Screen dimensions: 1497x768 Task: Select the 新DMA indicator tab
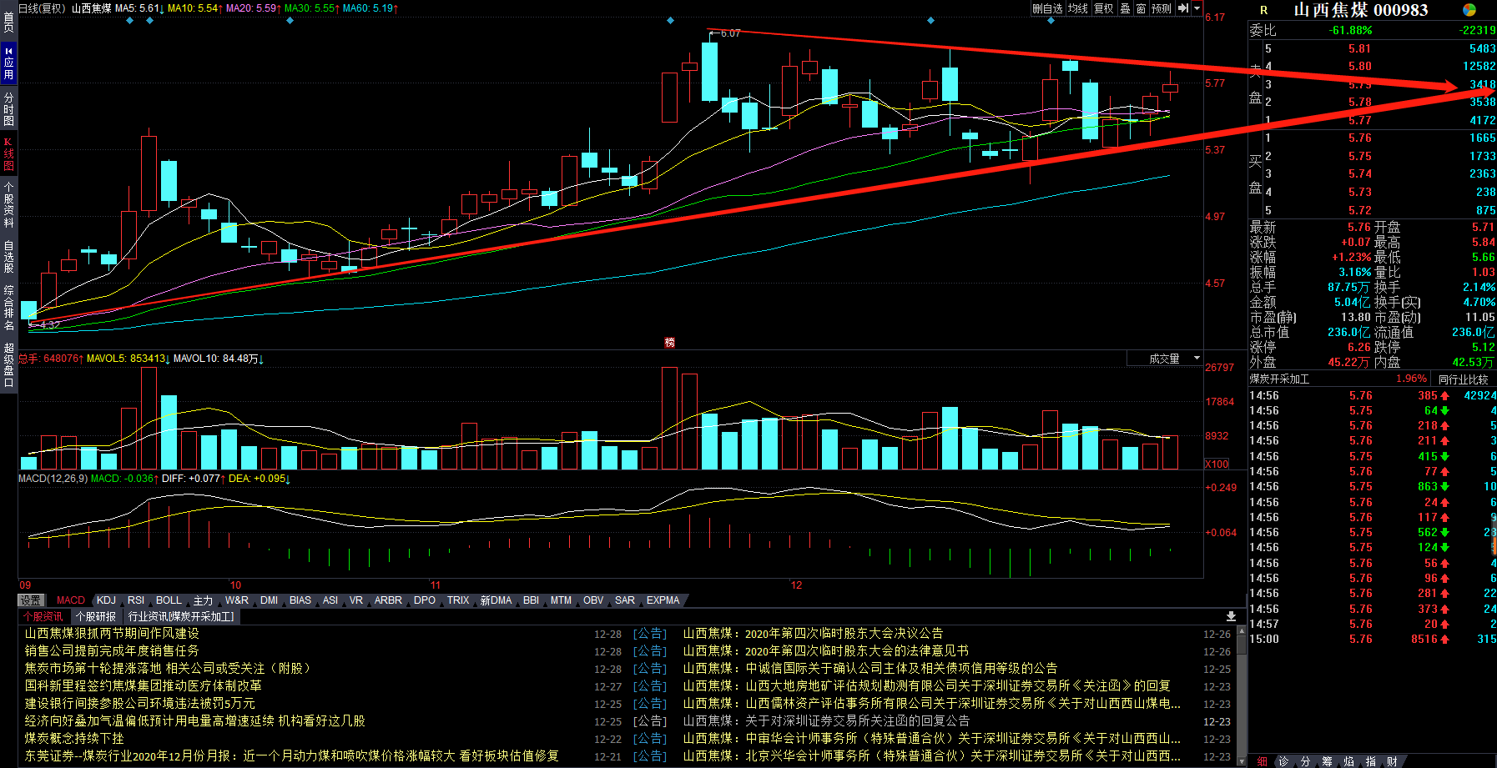[x=496, y=600]
